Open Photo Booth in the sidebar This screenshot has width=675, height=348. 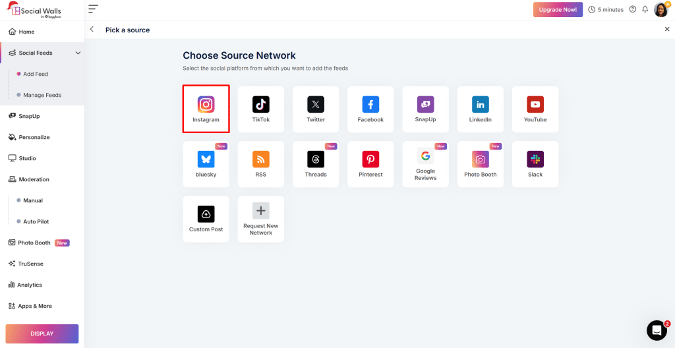click(x=42, y=243)
